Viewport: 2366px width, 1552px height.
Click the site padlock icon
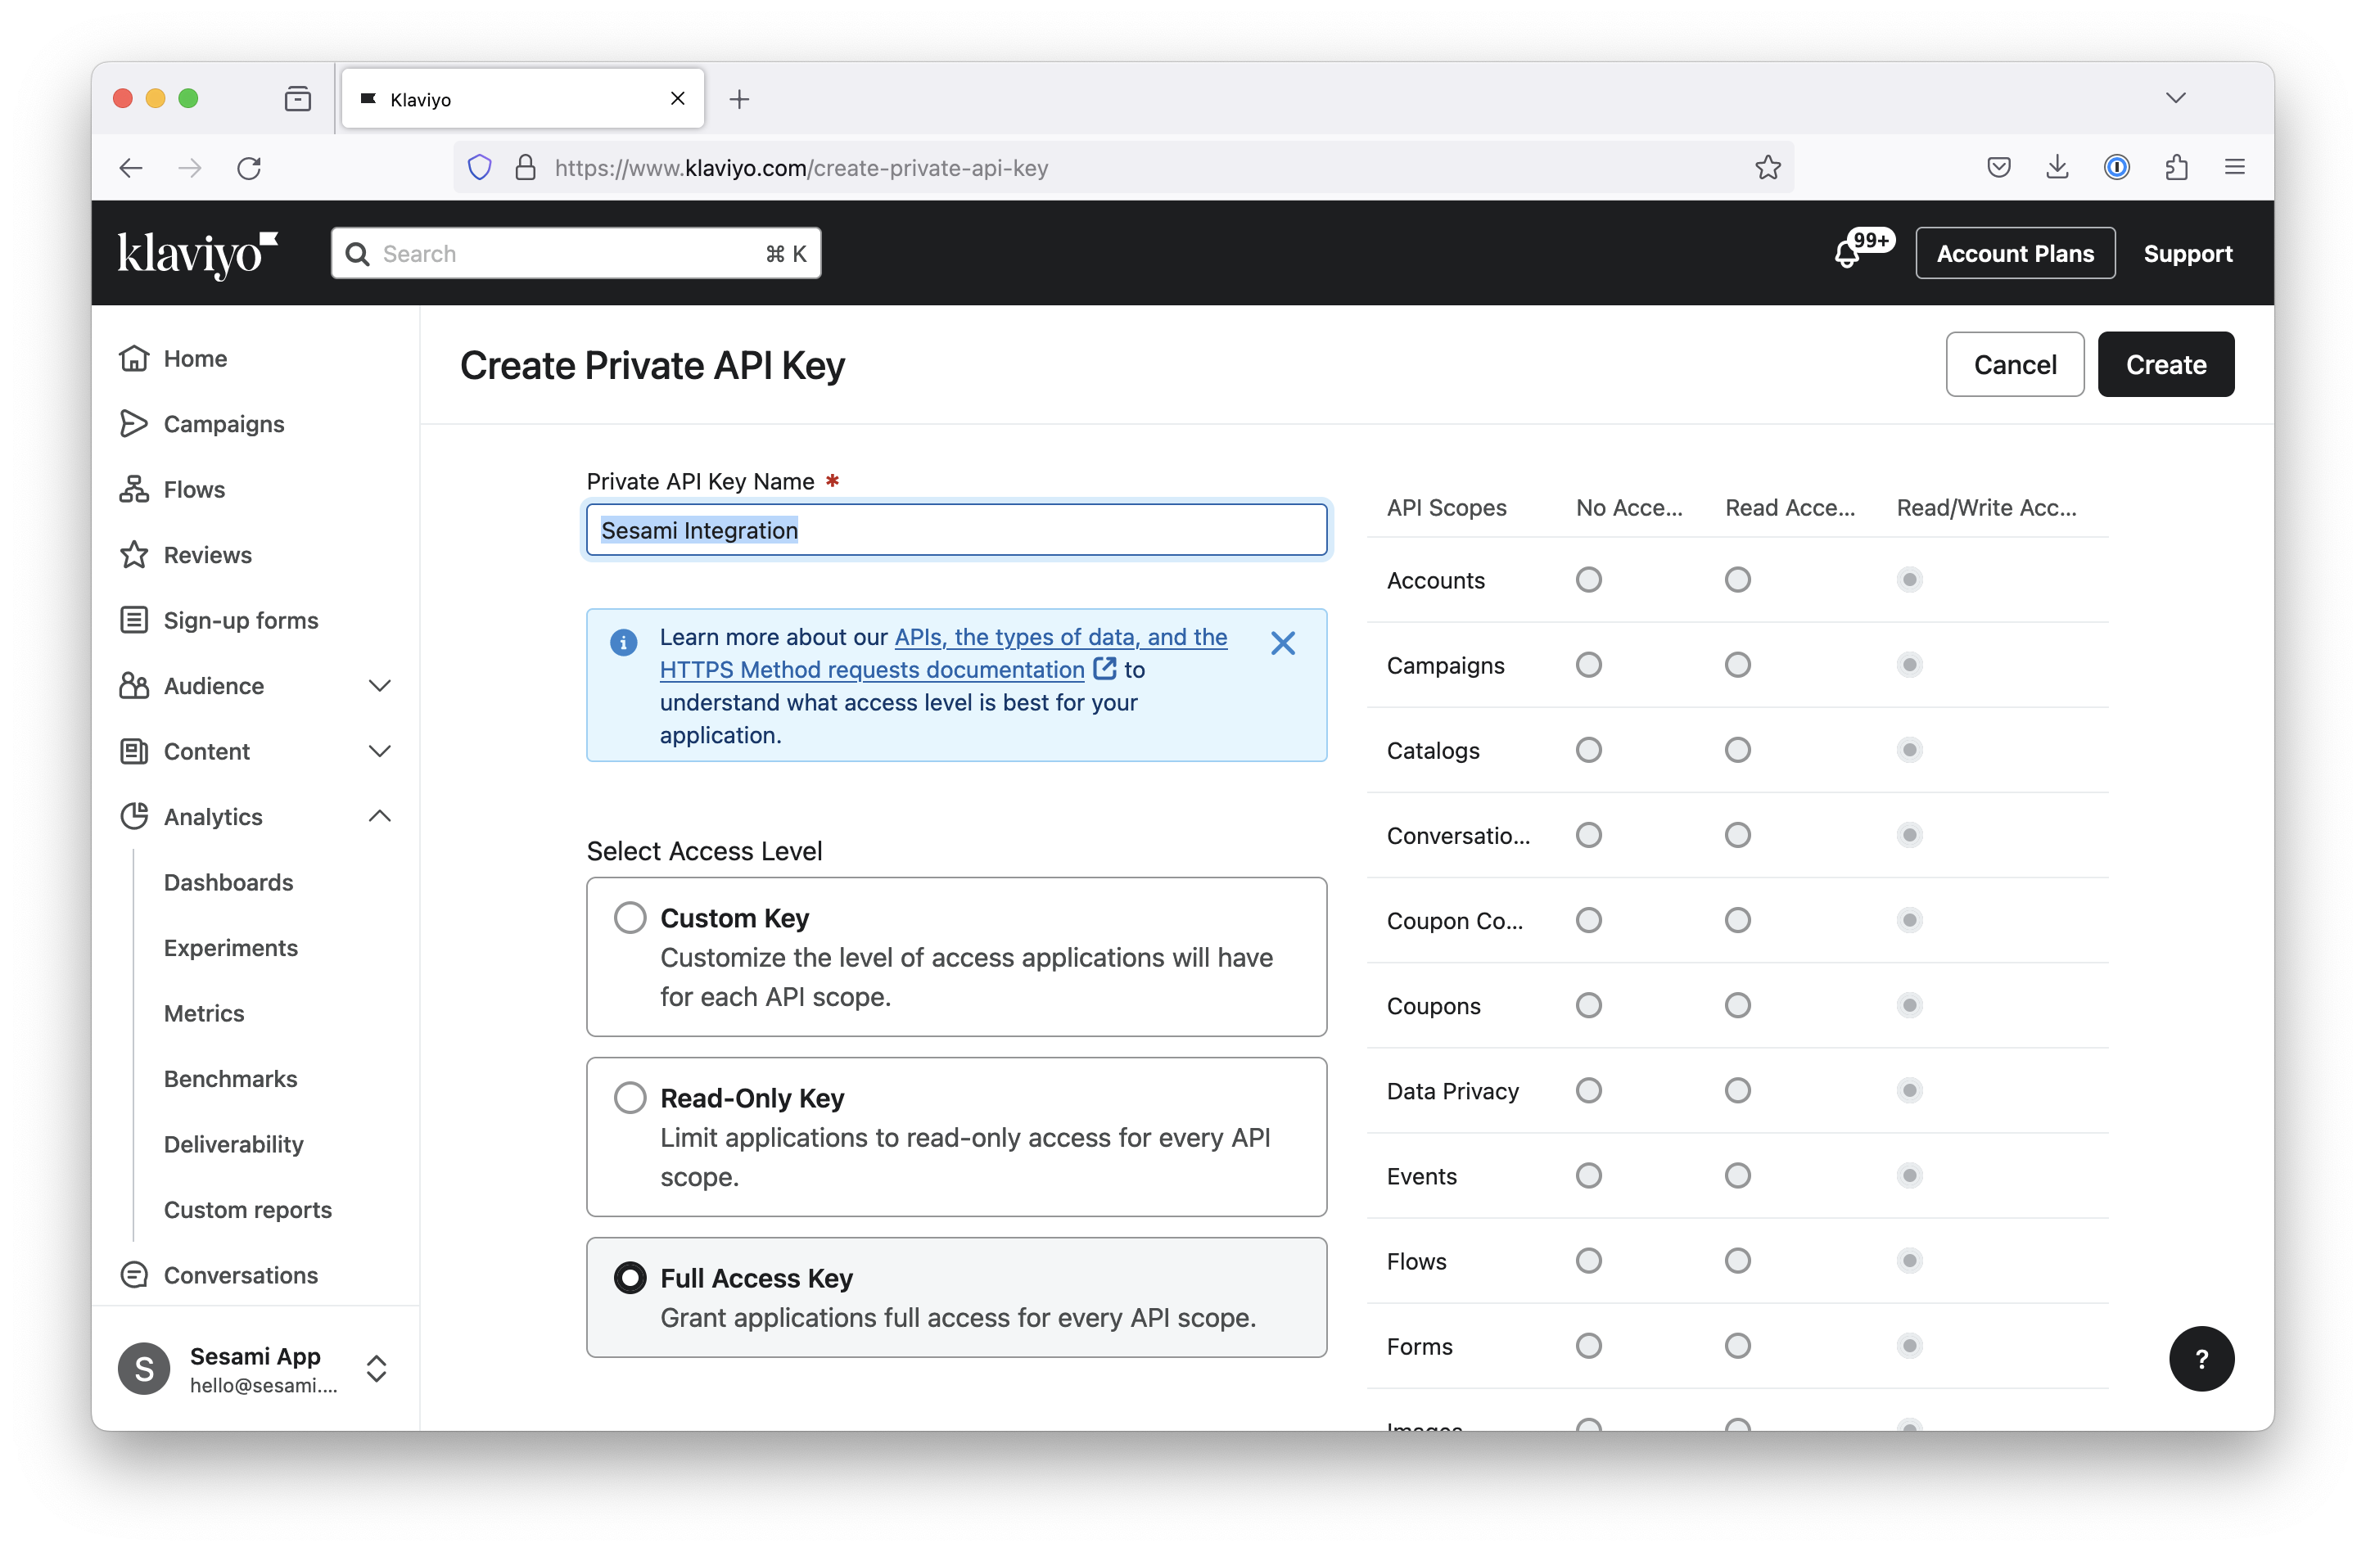[526, 167]
